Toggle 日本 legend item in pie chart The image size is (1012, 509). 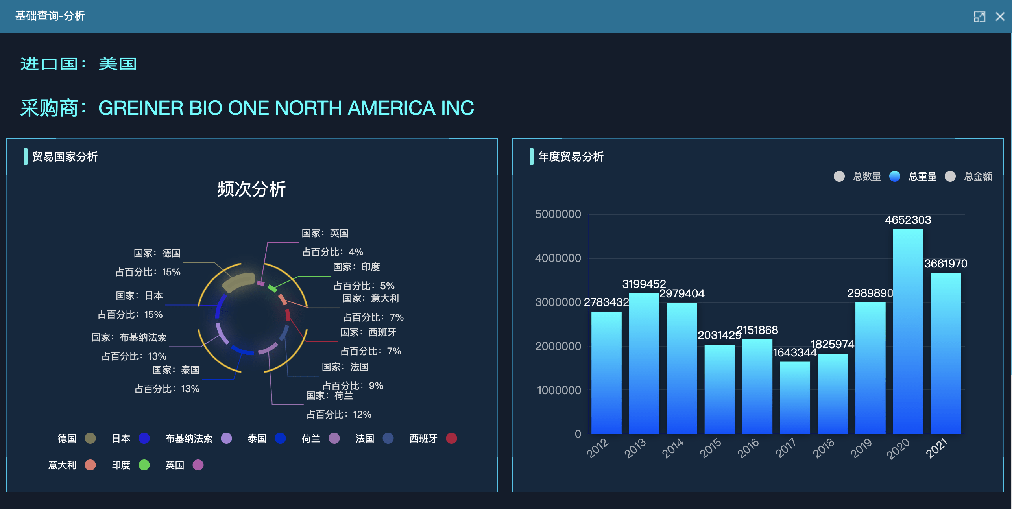[x=144, y=438]
